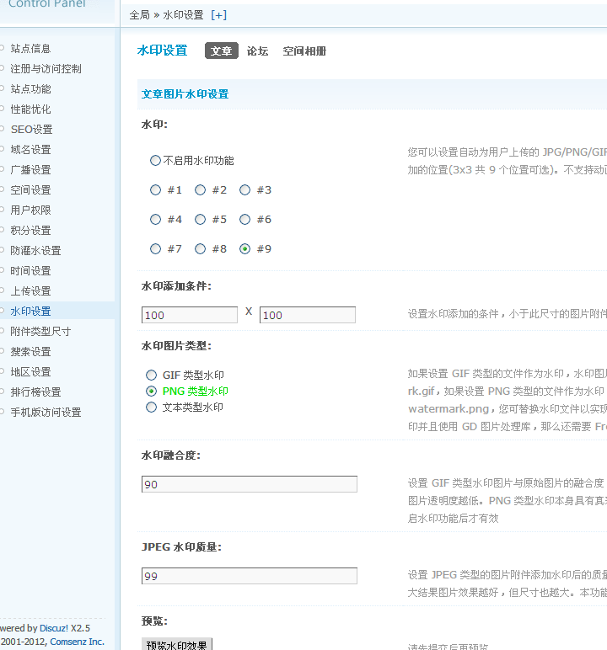This screenshot has width=607, height=650.
Task: Choose watermark position #3
Action: point(245,189)
